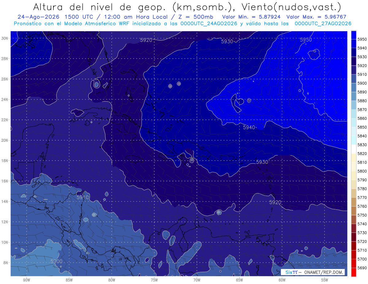Click the 5710 tick label on the colorbar
Screen dimensions: 368x284
click(x=362, y=250)
